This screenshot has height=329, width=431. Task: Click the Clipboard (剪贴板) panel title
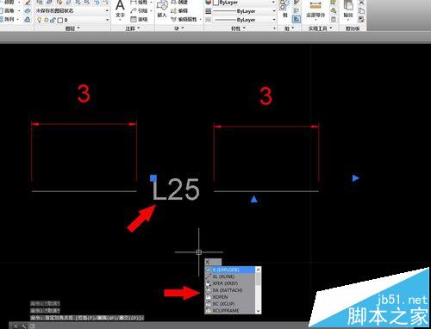[x=353, y=28]
